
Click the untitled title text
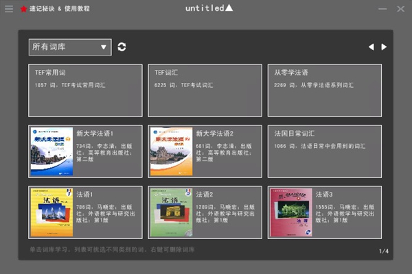click(x=205, y=8)
